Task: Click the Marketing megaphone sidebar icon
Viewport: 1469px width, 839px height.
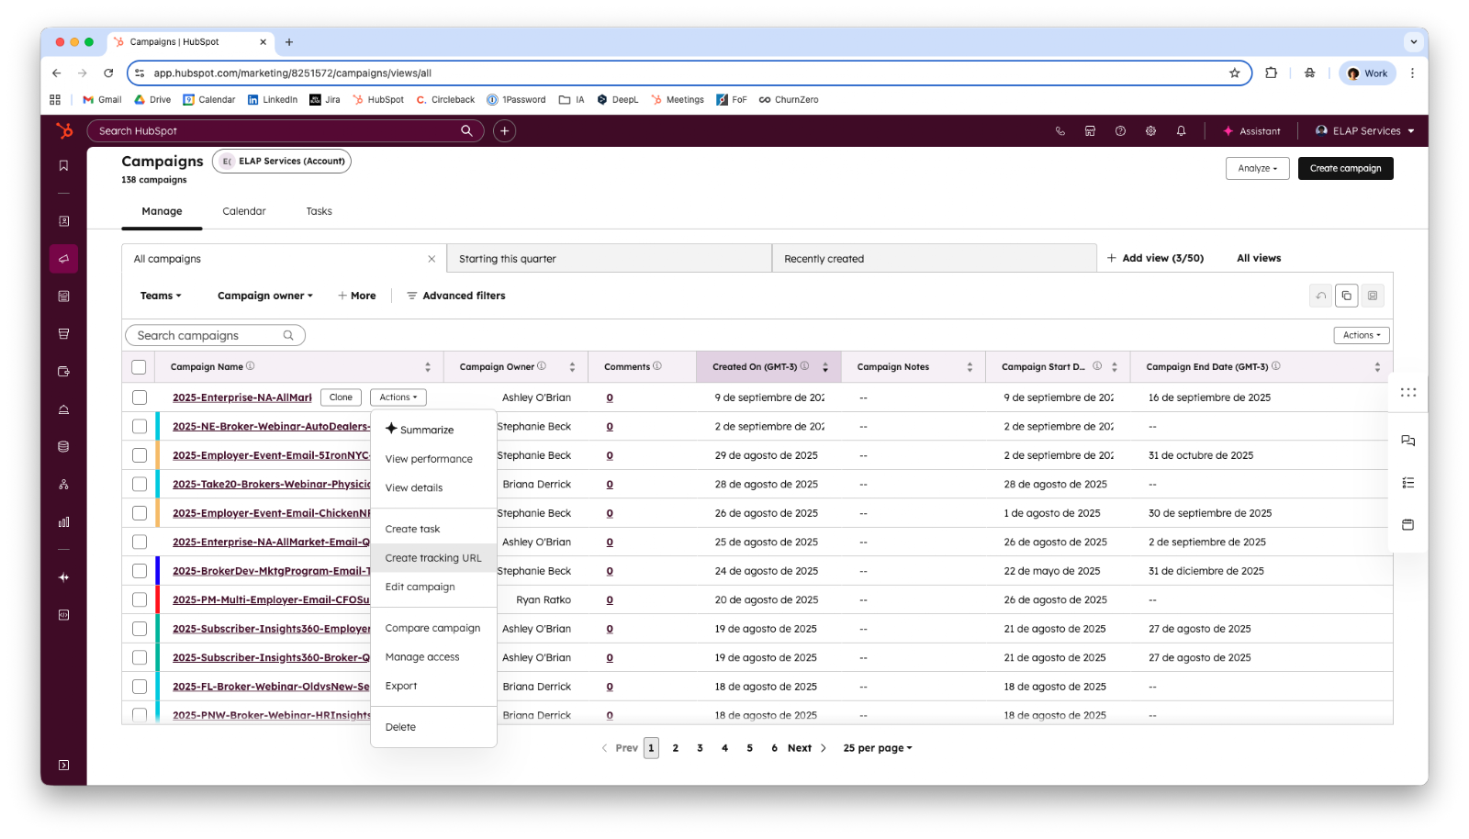Action: pos(63,259)
